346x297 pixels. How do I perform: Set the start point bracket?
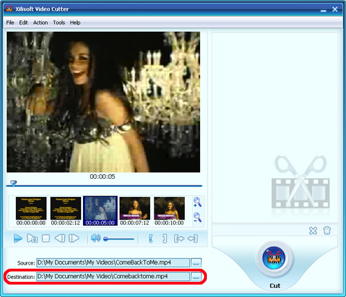(151, 239)
